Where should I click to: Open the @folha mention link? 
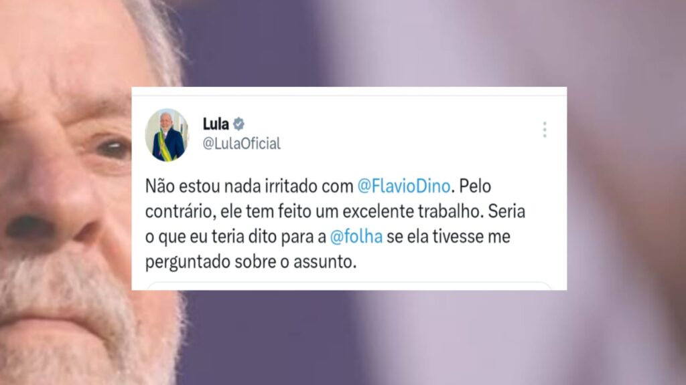pyautogui.click(x=356, y=237)
